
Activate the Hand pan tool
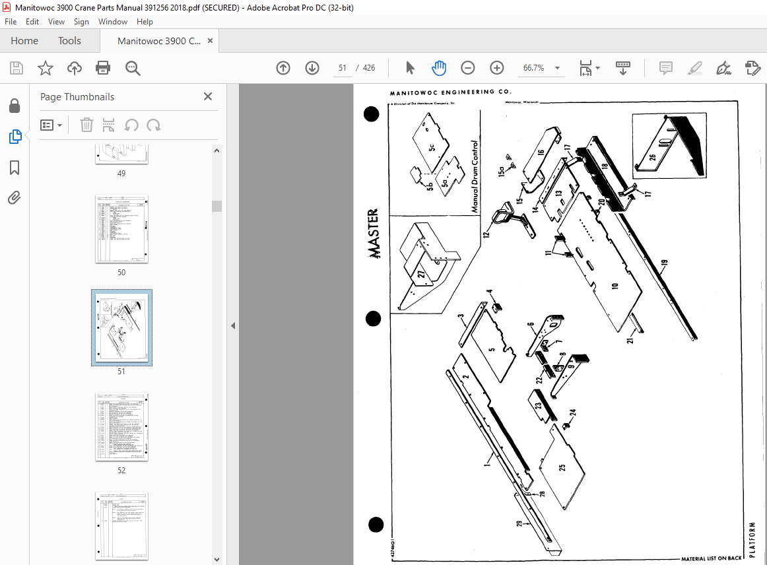439,68
